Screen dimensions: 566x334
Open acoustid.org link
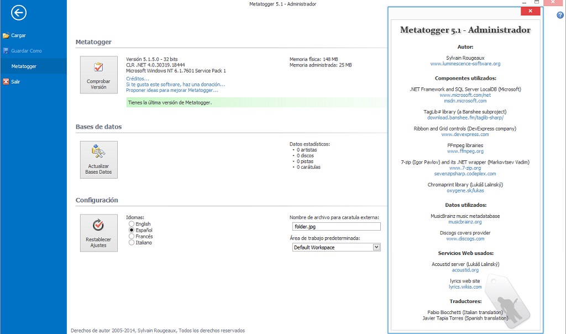tap(465, 270)
